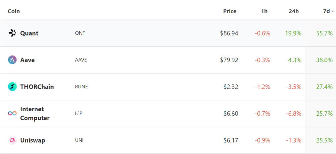Sort by the 24h column header
Image resolution: width=336 pixels, height=154 pixels.
coord(294,11)
